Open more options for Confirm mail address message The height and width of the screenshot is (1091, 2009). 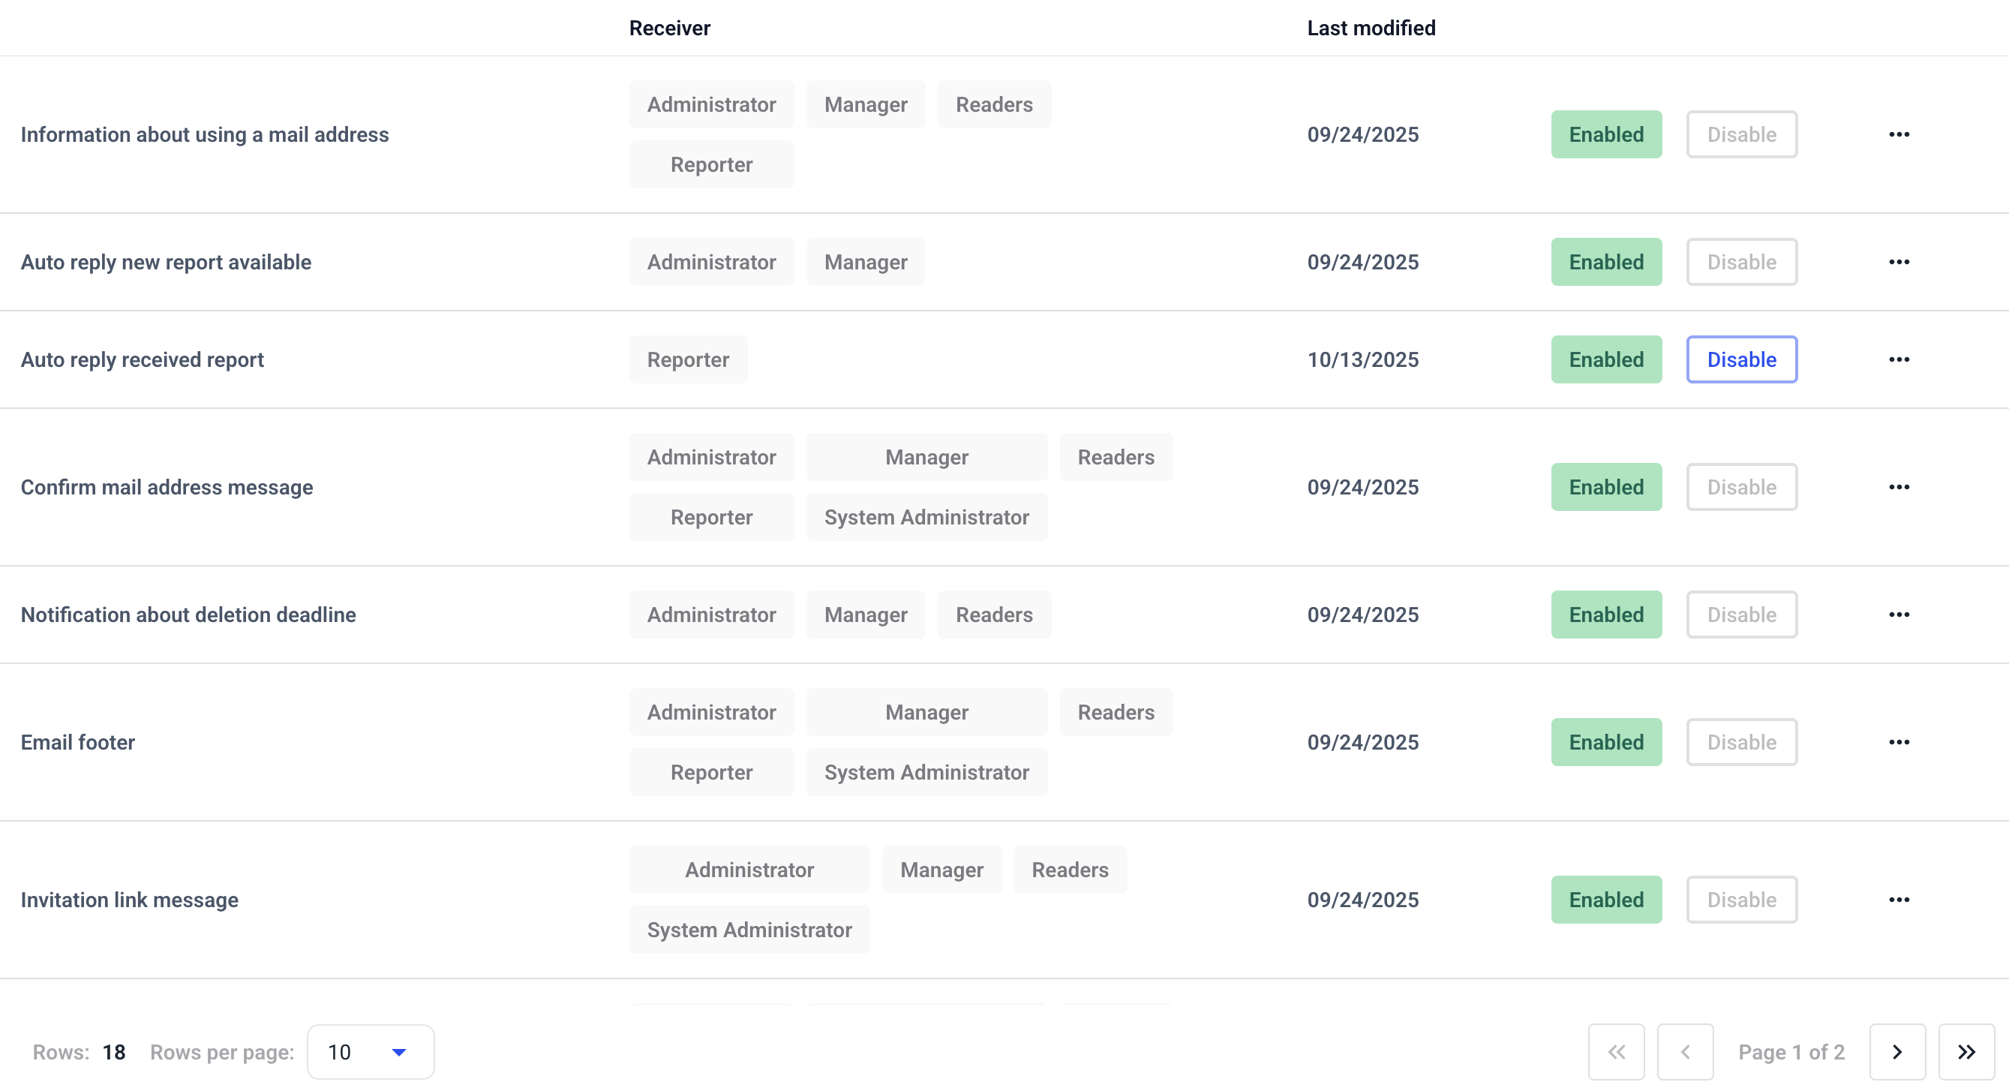coord(1898,488)
